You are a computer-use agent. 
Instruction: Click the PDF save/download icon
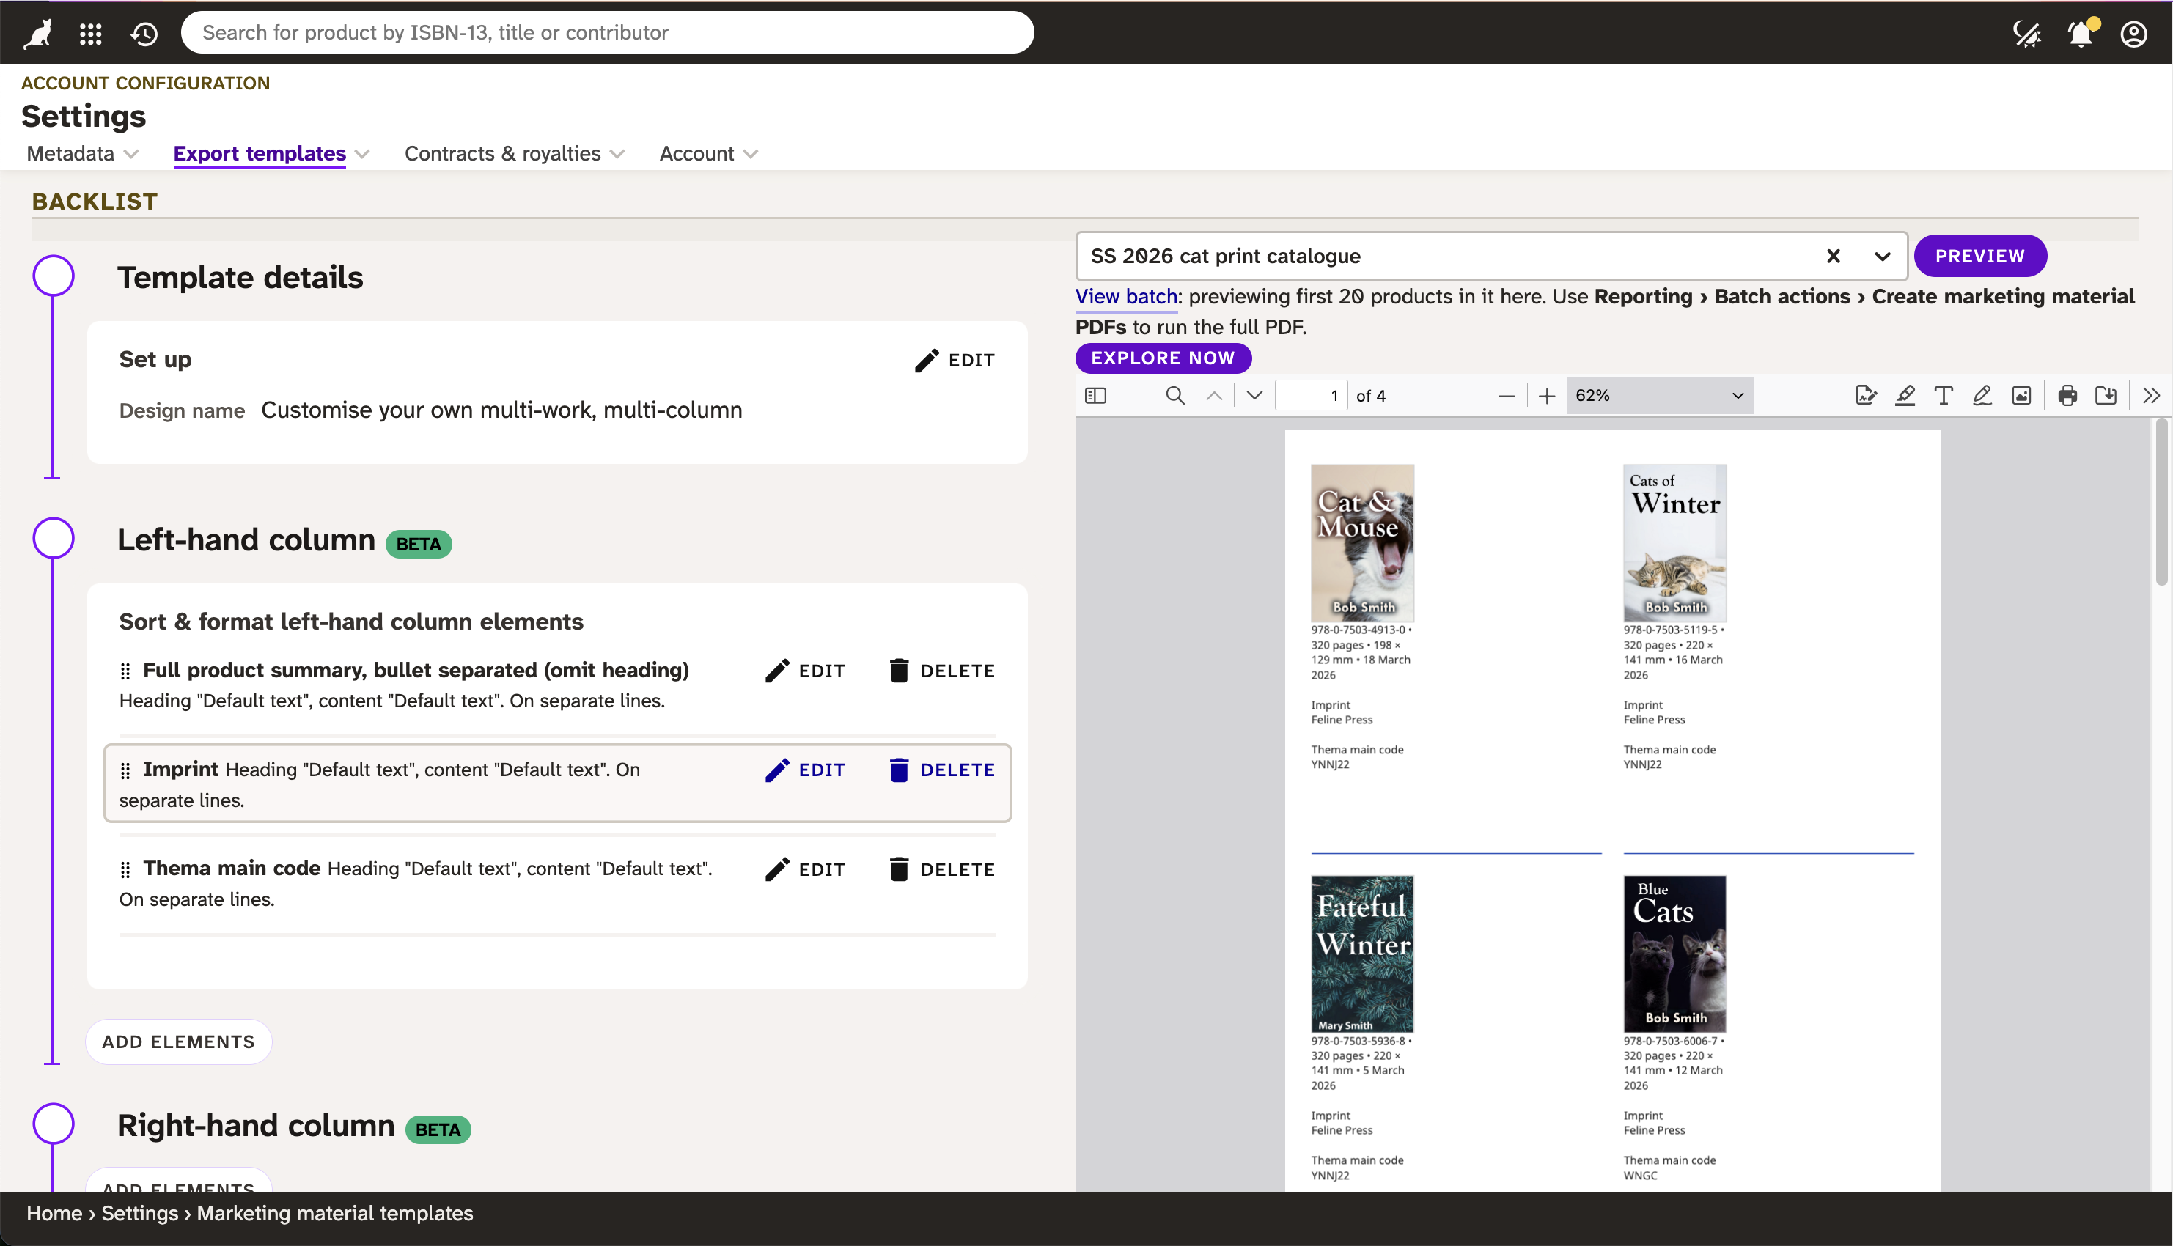click(x=2106, y=395)
